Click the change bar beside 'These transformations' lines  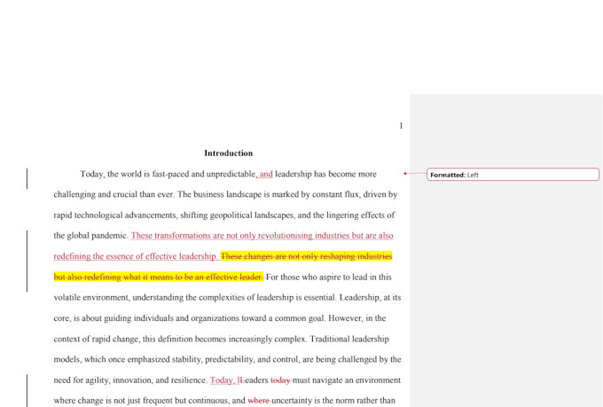tap(27, 261)
